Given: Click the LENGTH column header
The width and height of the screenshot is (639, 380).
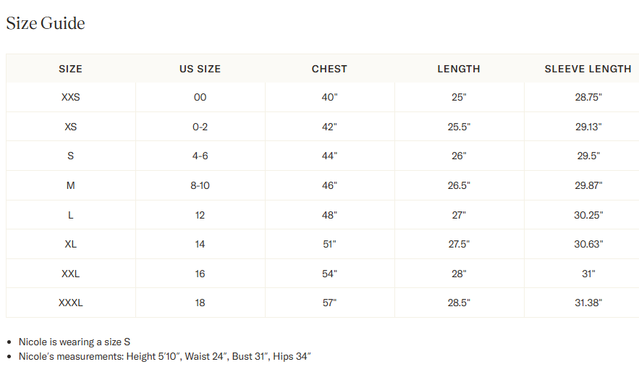Looking at the screenshot, I should coord(459,69).
